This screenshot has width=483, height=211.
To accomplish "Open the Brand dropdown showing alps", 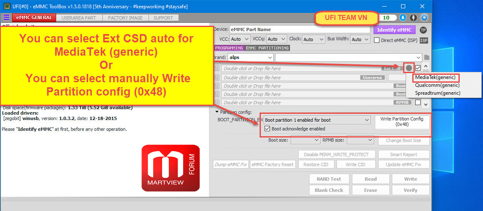I will coord(250,57).
